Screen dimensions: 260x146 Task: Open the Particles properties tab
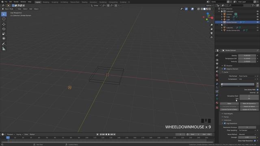click(217, 88)
